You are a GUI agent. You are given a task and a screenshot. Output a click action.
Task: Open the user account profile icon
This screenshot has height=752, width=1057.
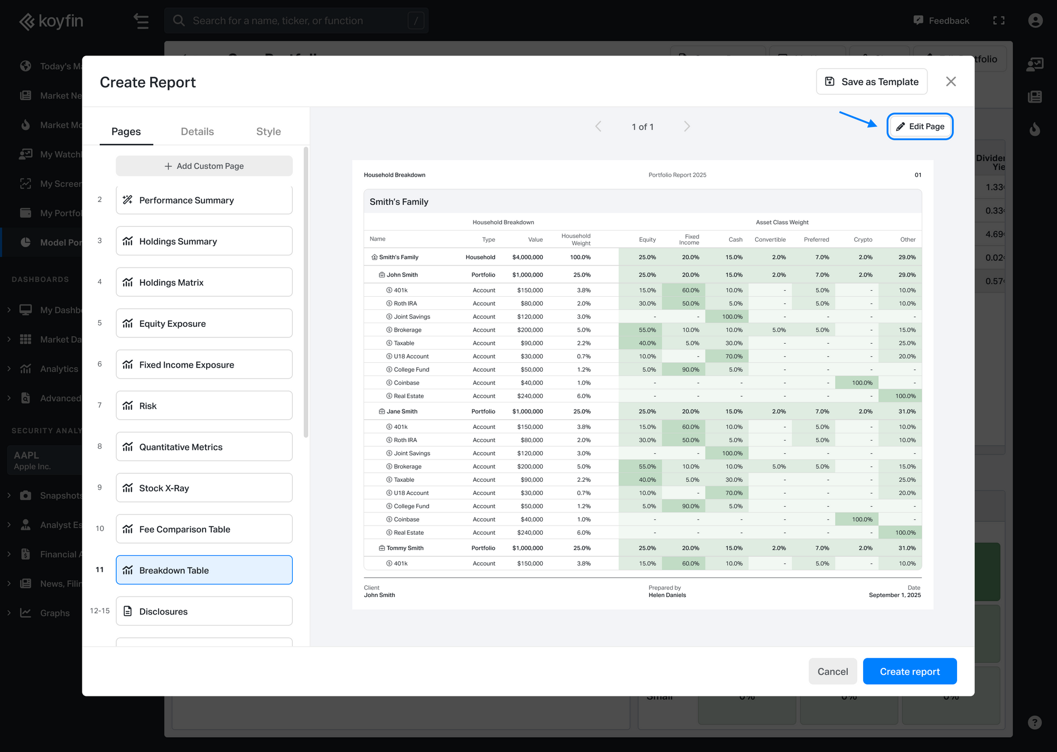coord(1035,21)
